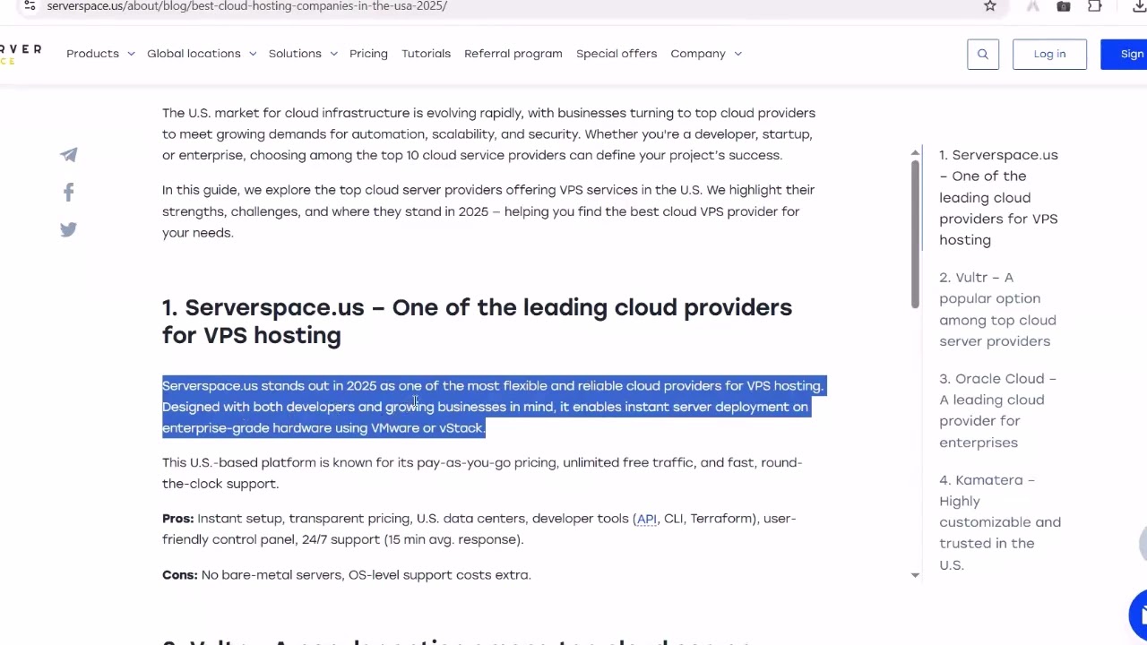This screenshot has height=645, width=1147.
Task: Bookmark this page with the star icon
Action: pos(990,5)
